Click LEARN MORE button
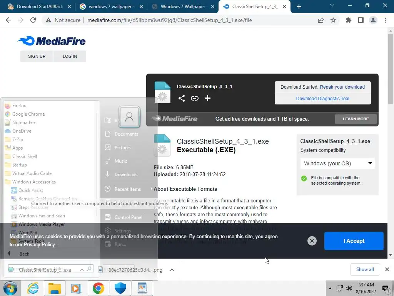The width and height of the screenshot is (394, 296). tap(356, 119)
